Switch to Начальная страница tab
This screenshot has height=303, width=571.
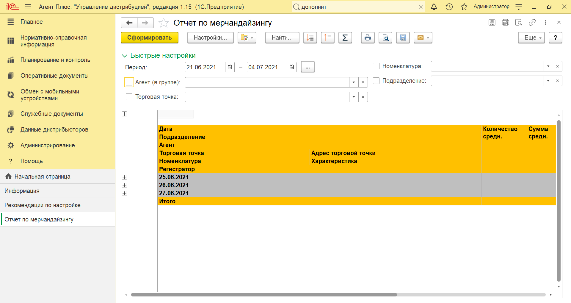pos(58,177)
